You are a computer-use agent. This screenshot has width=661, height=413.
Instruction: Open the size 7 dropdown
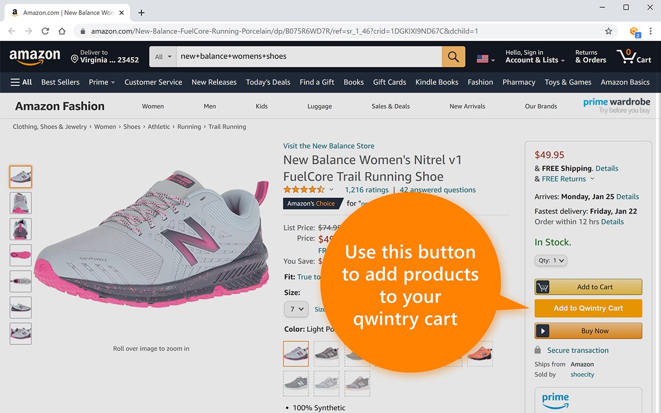[x=296, y=309]
